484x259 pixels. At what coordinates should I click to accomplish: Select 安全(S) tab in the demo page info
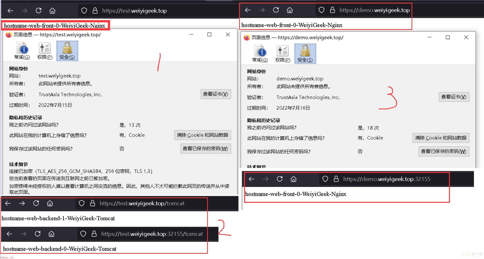coord(305,54)
